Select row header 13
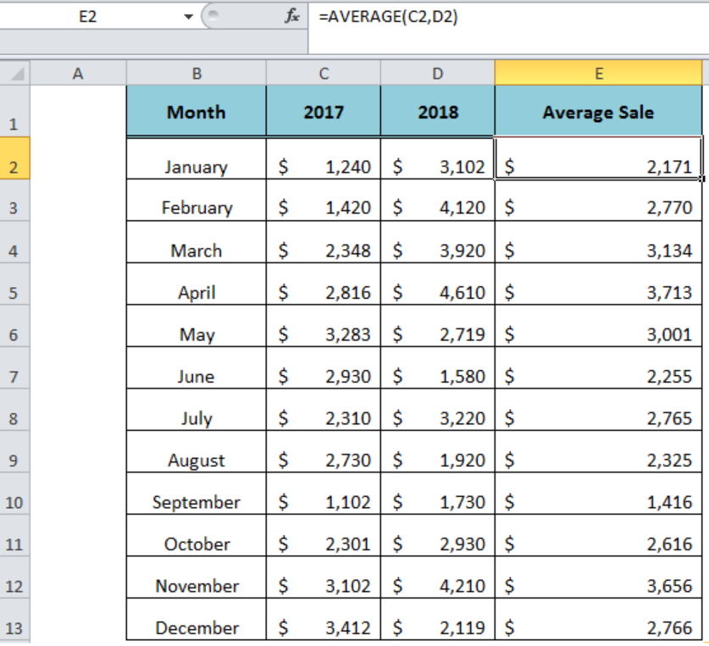Image resolution: width=709 pixels, height=646 pixels. coord(12,627)
